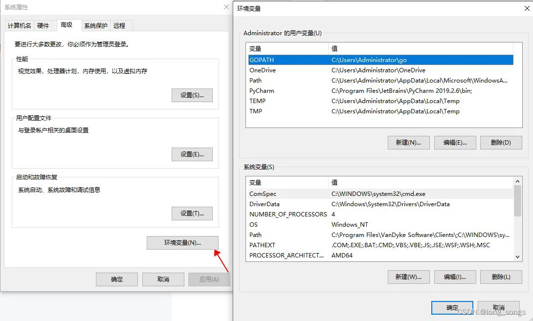Screen dimensions: 533x321
Task: Open the 系统保护 tab
Action: coord(96,25)
